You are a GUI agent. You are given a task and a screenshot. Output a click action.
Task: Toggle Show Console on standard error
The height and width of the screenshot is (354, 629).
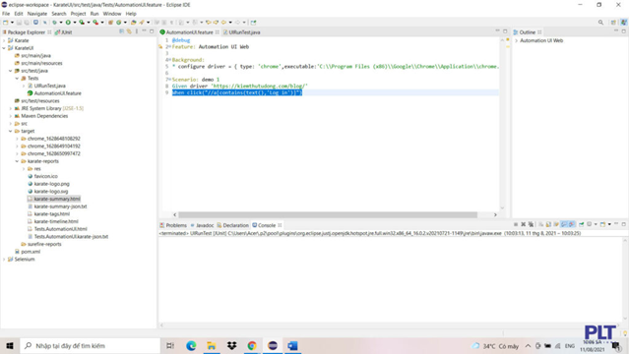tap(572, 224)
